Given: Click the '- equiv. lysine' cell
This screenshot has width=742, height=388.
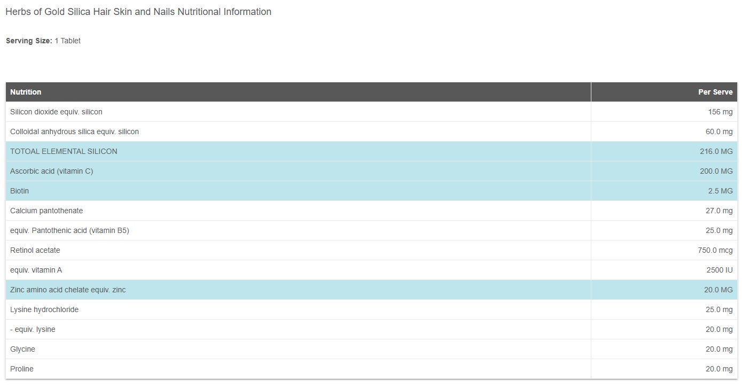Looking at the screenshot, I should [298, 329].
